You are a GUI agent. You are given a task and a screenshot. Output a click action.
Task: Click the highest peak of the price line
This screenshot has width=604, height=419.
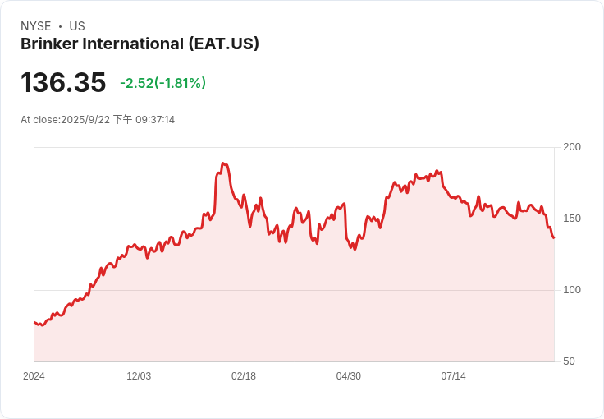coord(222,163)
